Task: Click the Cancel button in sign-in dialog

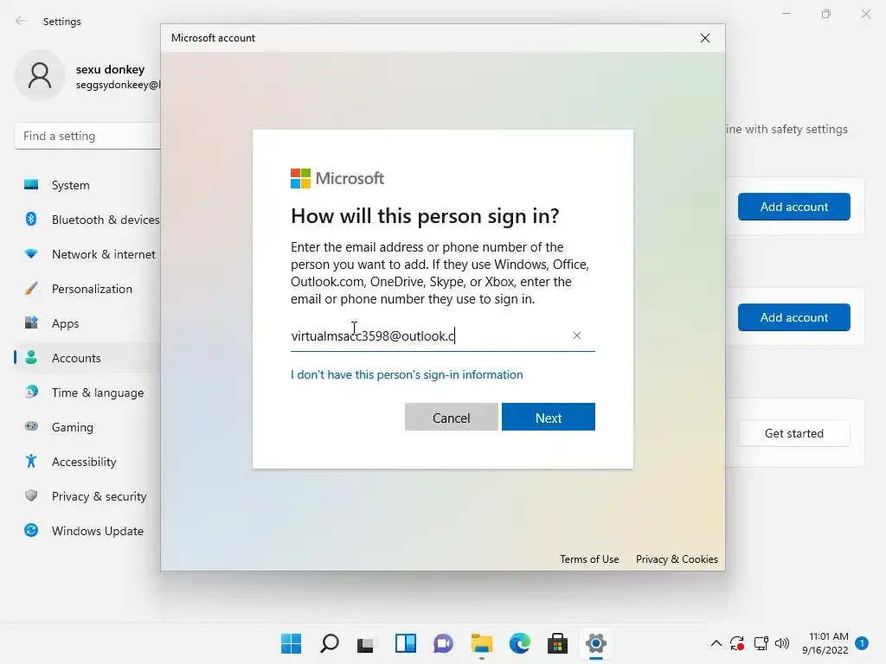Action: (x=451, y=417)
